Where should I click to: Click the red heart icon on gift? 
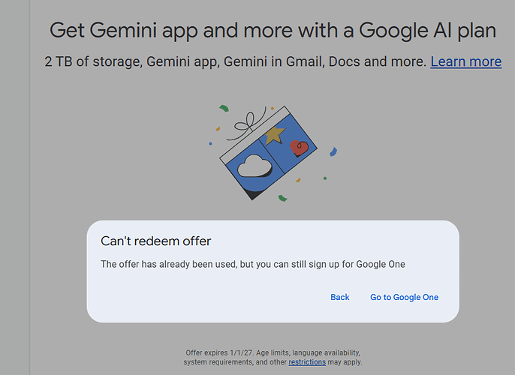[299, 147]
